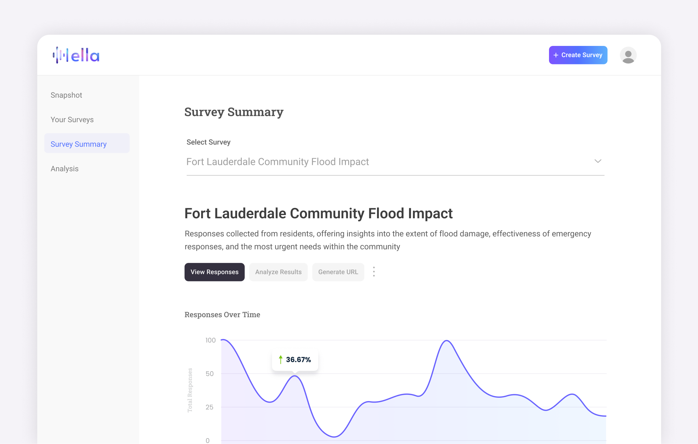Click the survey description paragraph

click(388, 240)
